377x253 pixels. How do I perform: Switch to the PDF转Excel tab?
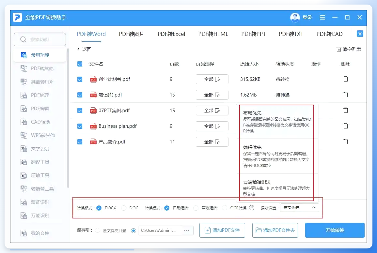(171, 34)
